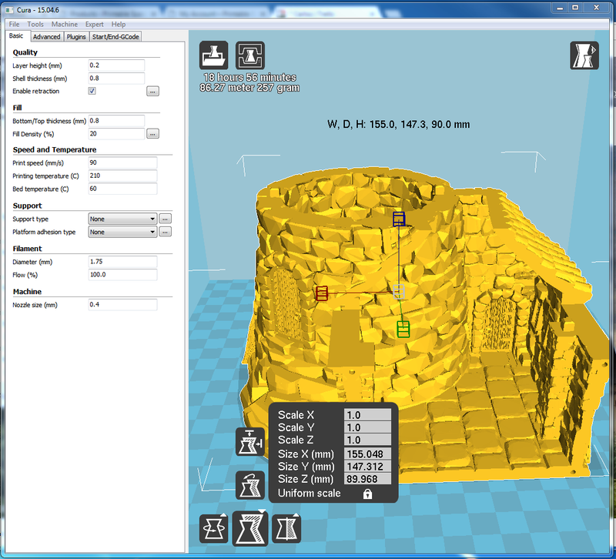616x559 pixels.
Task: Open the File menu
Action: [x=14, y=24]
